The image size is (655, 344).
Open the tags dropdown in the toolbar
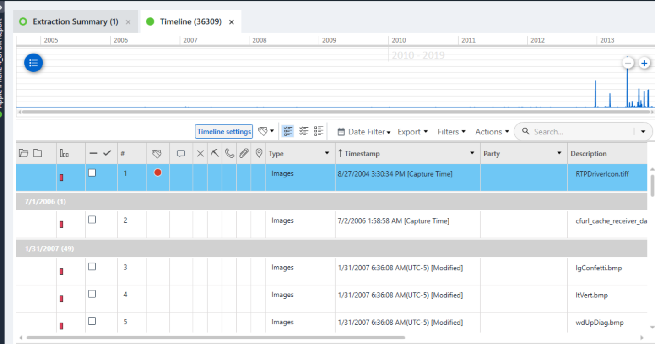265,131
